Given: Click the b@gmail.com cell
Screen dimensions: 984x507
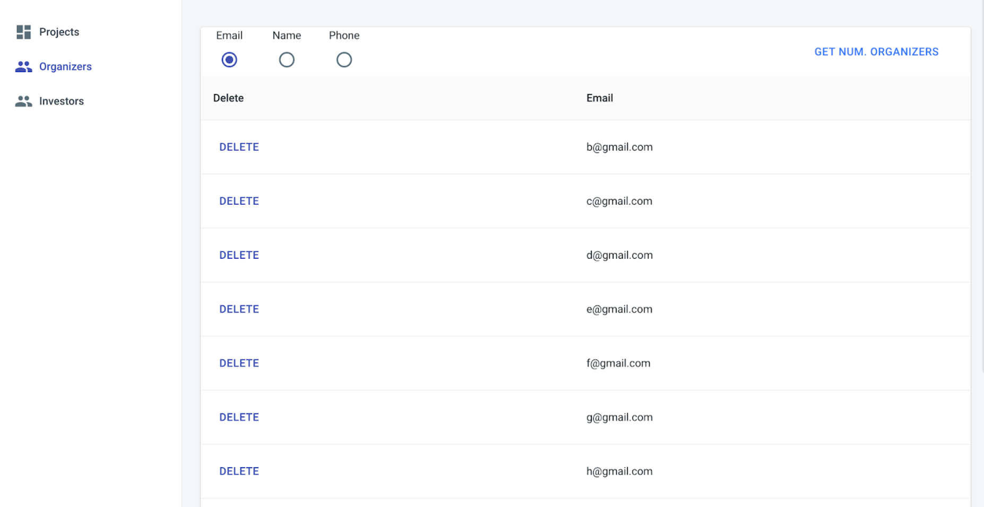Looking at the screenshot, I should (x=619, y=147).
